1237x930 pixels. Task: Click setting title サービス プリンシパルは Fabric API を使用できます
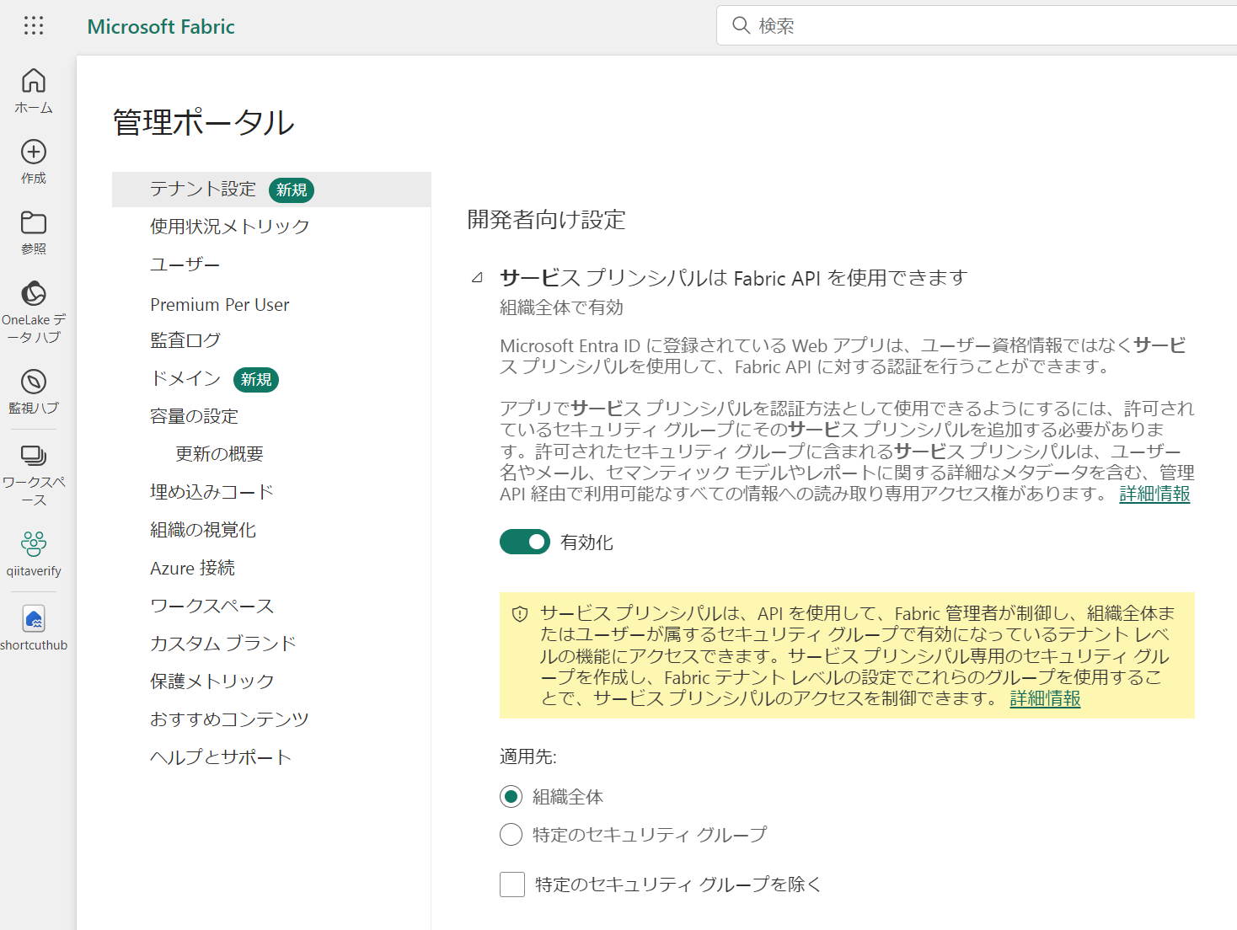[x=734, y=278]
